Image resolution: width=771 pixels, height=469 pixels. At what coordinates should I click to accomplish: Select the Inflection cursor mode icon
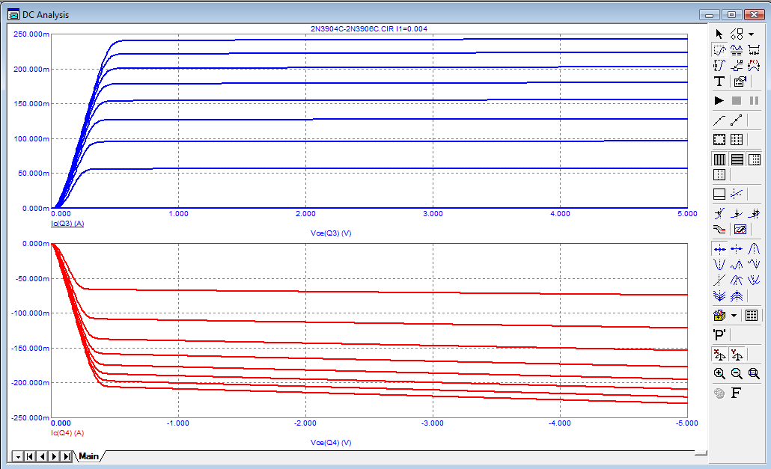(719, 281)
